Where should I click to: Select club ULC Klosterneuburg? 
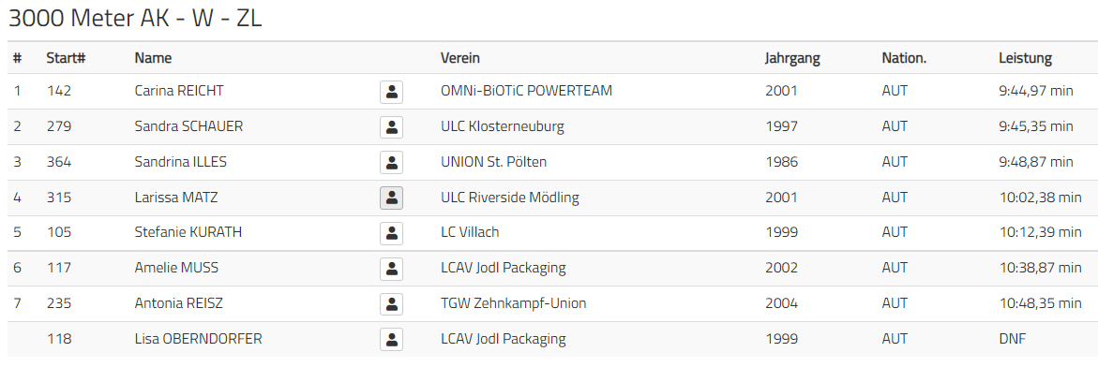(x=502, y=126)
